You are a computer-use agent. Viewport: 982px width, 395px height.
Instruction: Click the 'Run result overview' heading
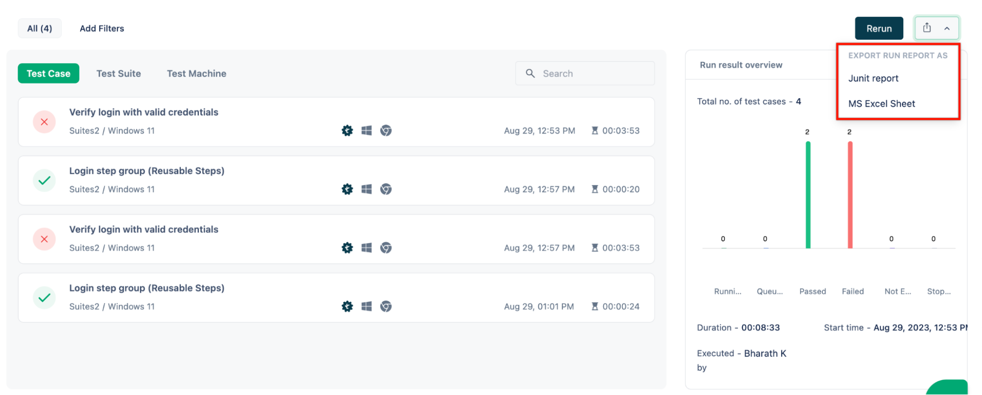pyautogui.click(x=741, y=65)
